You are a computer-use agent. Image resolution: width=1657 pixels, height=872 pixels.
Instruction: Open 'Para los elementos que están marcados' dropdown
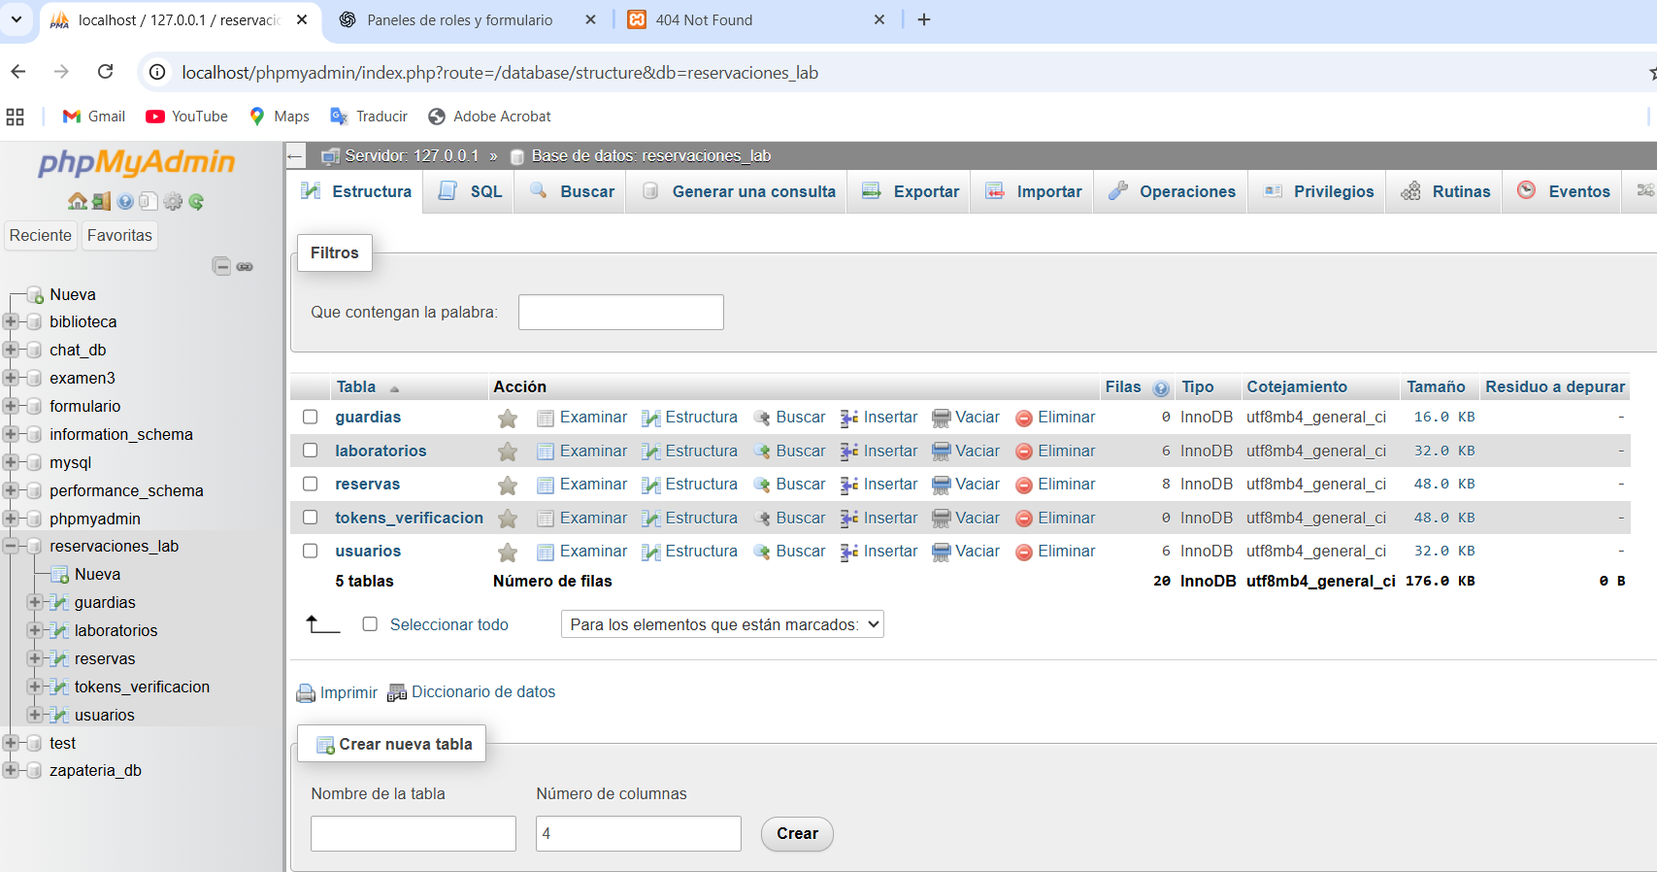pos(722,624)
